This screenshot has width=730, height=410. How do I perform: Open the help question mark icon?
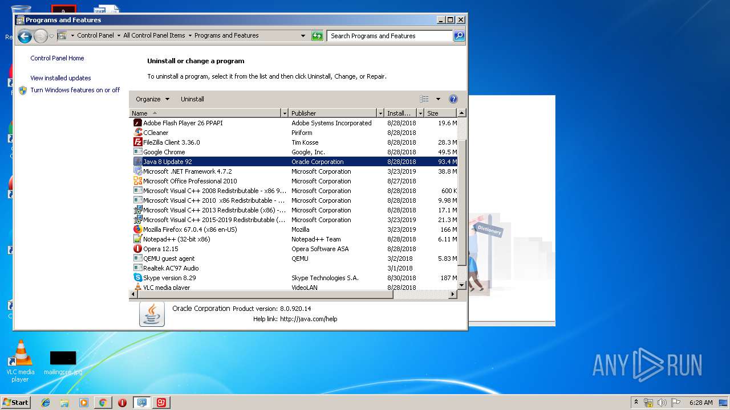click(453, 99)
